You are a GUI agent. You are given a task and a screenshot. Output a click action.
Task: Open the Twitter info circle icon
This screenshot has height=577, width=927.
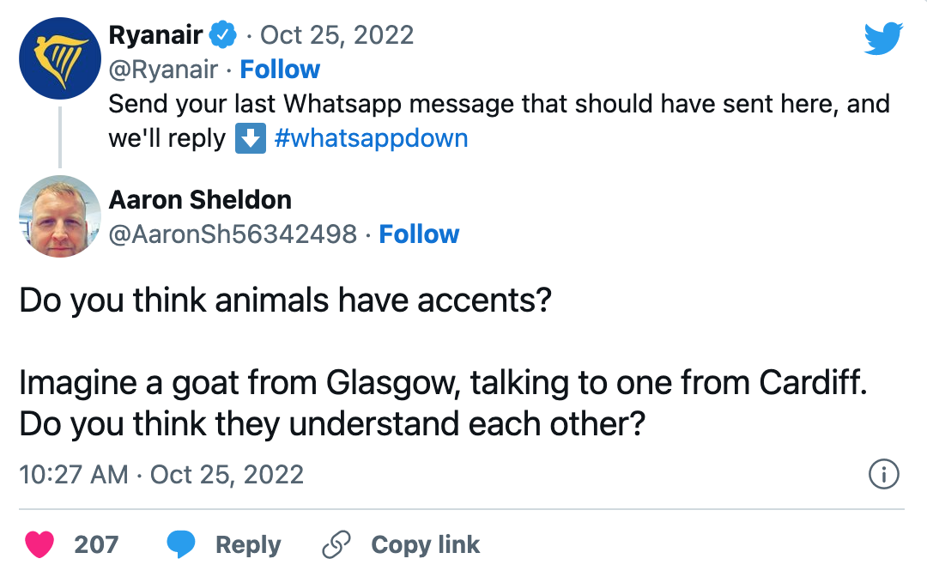[883, 474]
